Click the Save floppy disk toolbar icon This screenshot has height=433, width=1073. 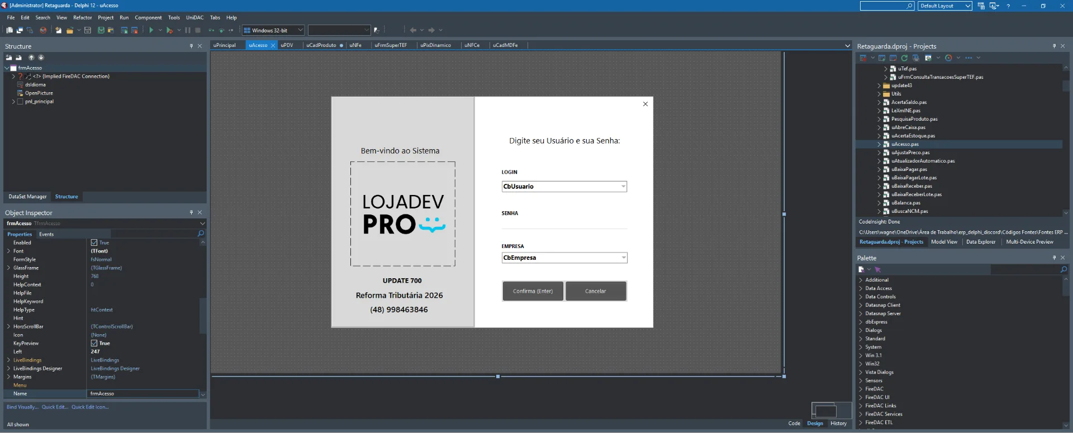coord(88,30)
